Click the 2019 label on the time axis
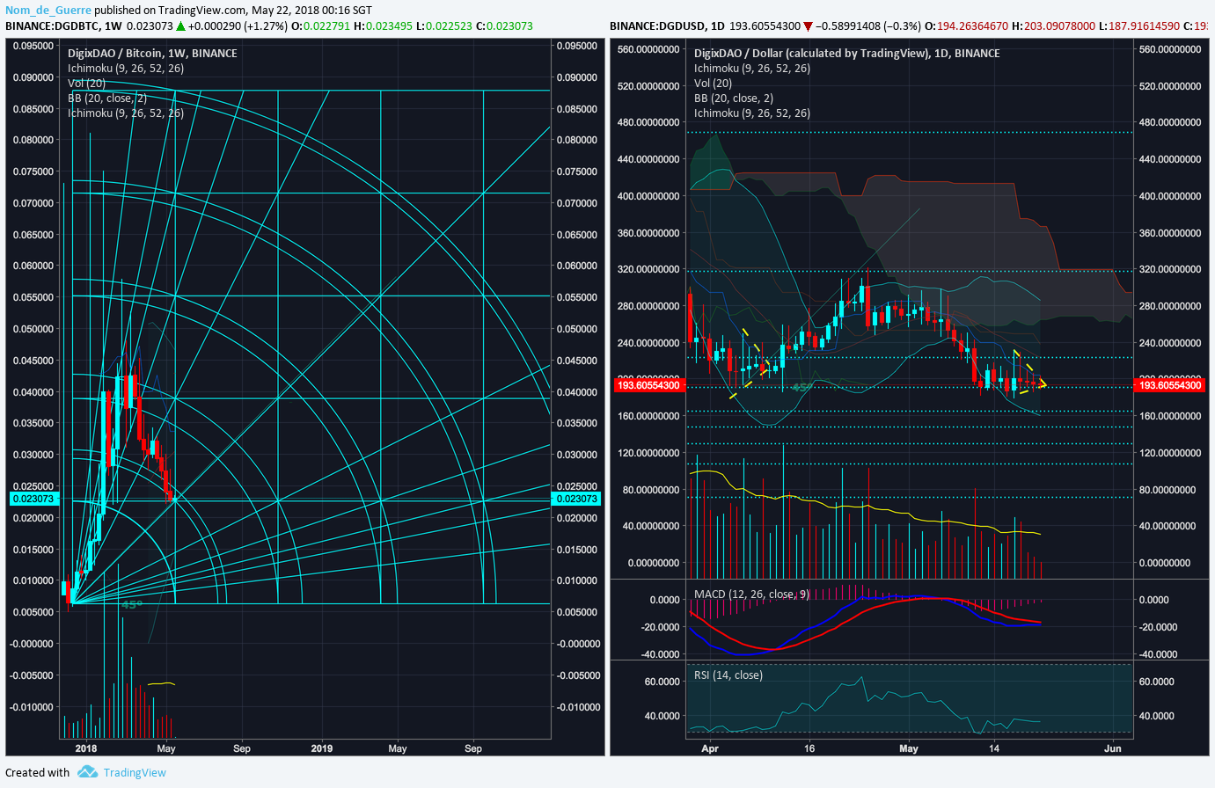 322,748
